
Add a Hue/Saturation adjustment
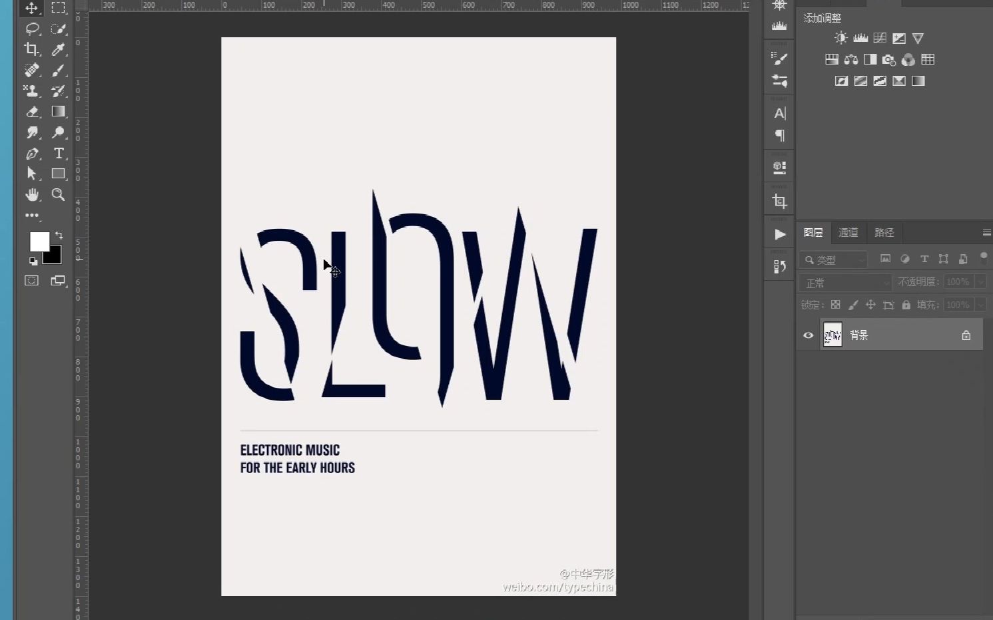point(832,59)
